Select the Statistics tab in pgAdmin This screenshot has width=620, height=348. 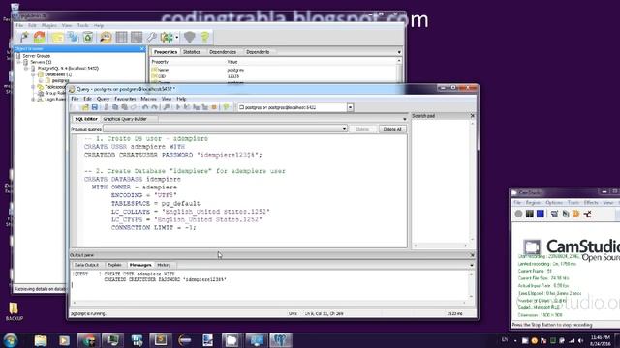coord(192,52)
